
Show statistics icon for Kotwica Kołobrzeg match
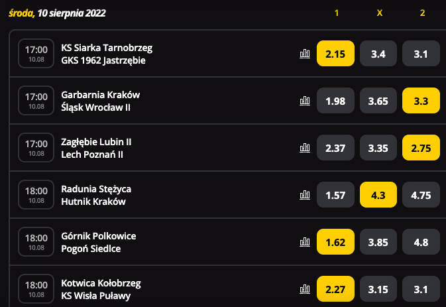coord(305,289)
